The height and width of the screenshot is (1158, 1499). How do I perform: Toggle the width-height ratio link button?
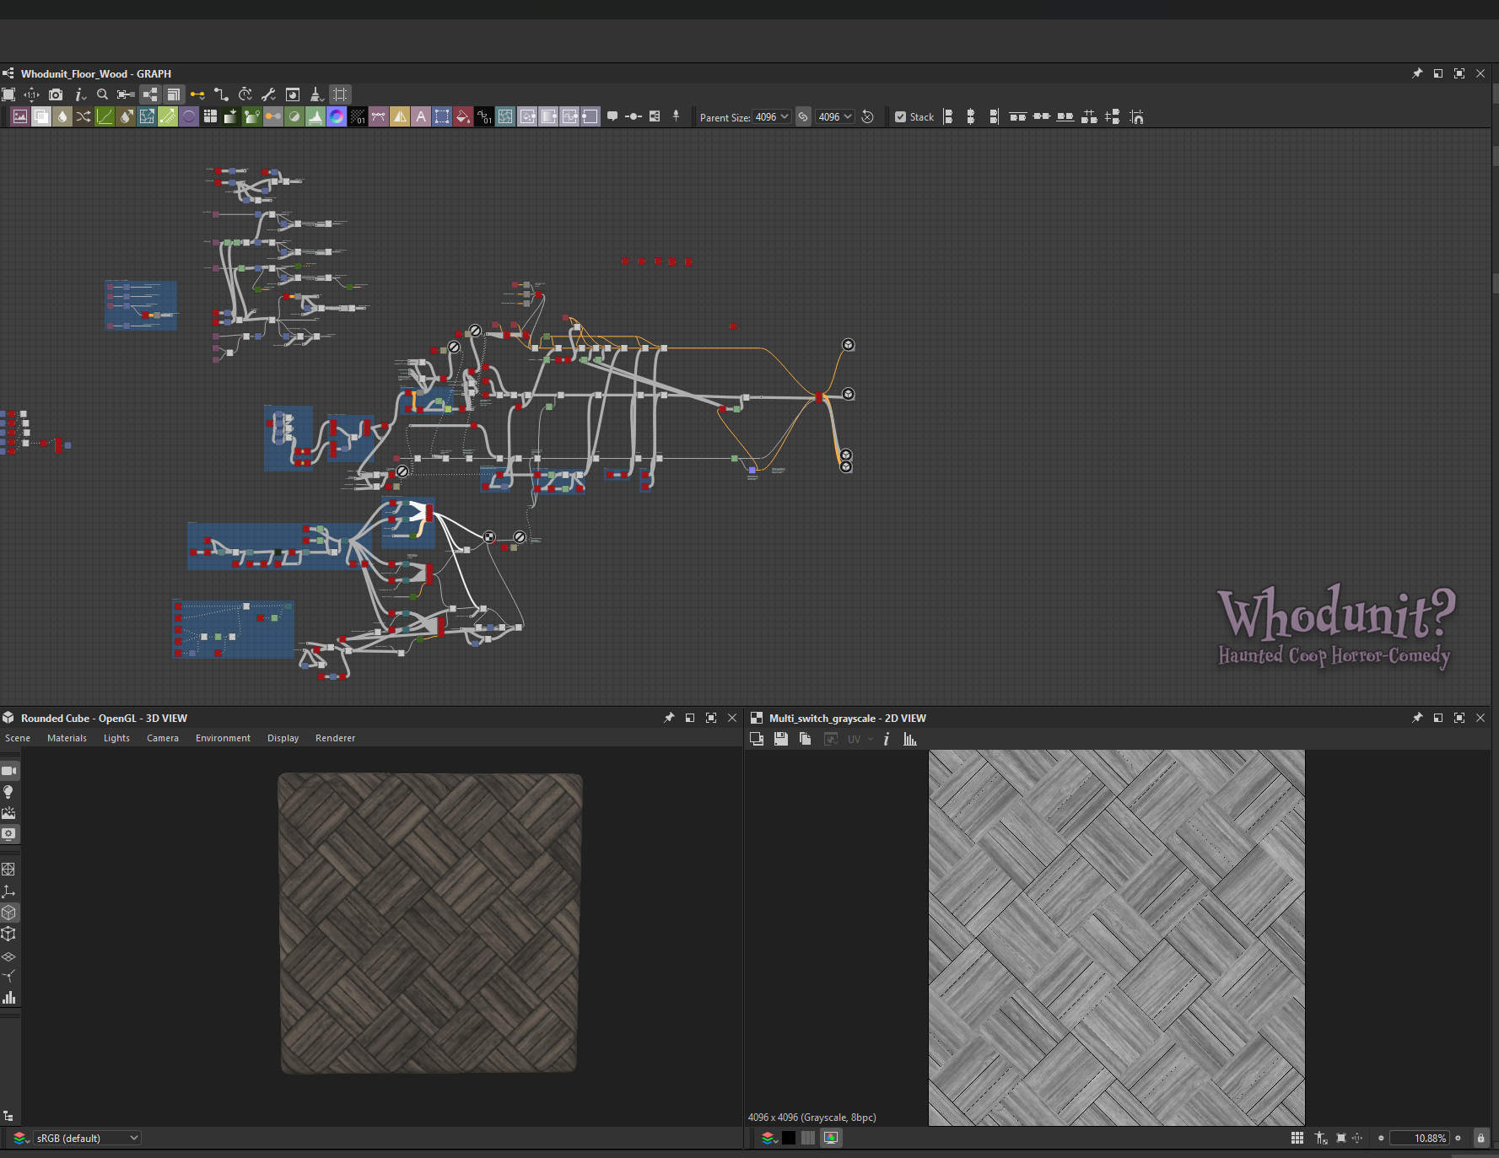click(803, 116)
